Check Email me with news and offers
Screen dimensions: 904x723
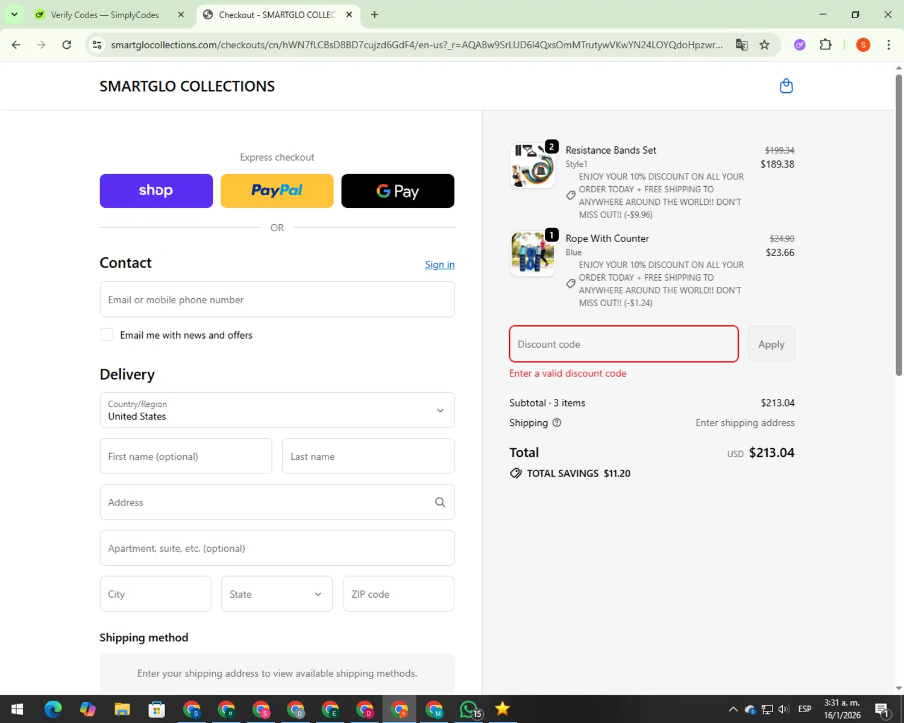107,334
